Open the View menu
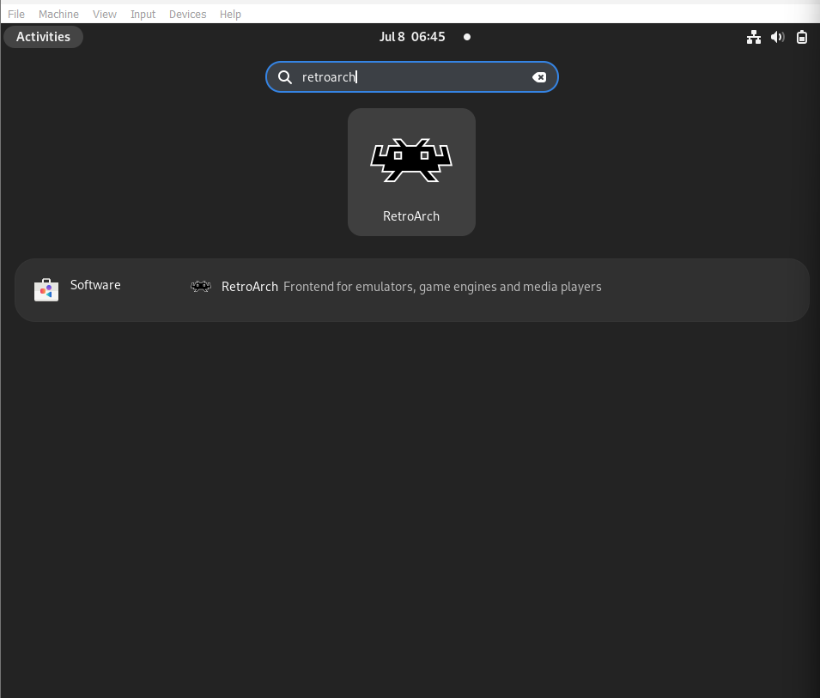This screenshot has height=698, width=820. pyautogui.click(x=105, y=14)
